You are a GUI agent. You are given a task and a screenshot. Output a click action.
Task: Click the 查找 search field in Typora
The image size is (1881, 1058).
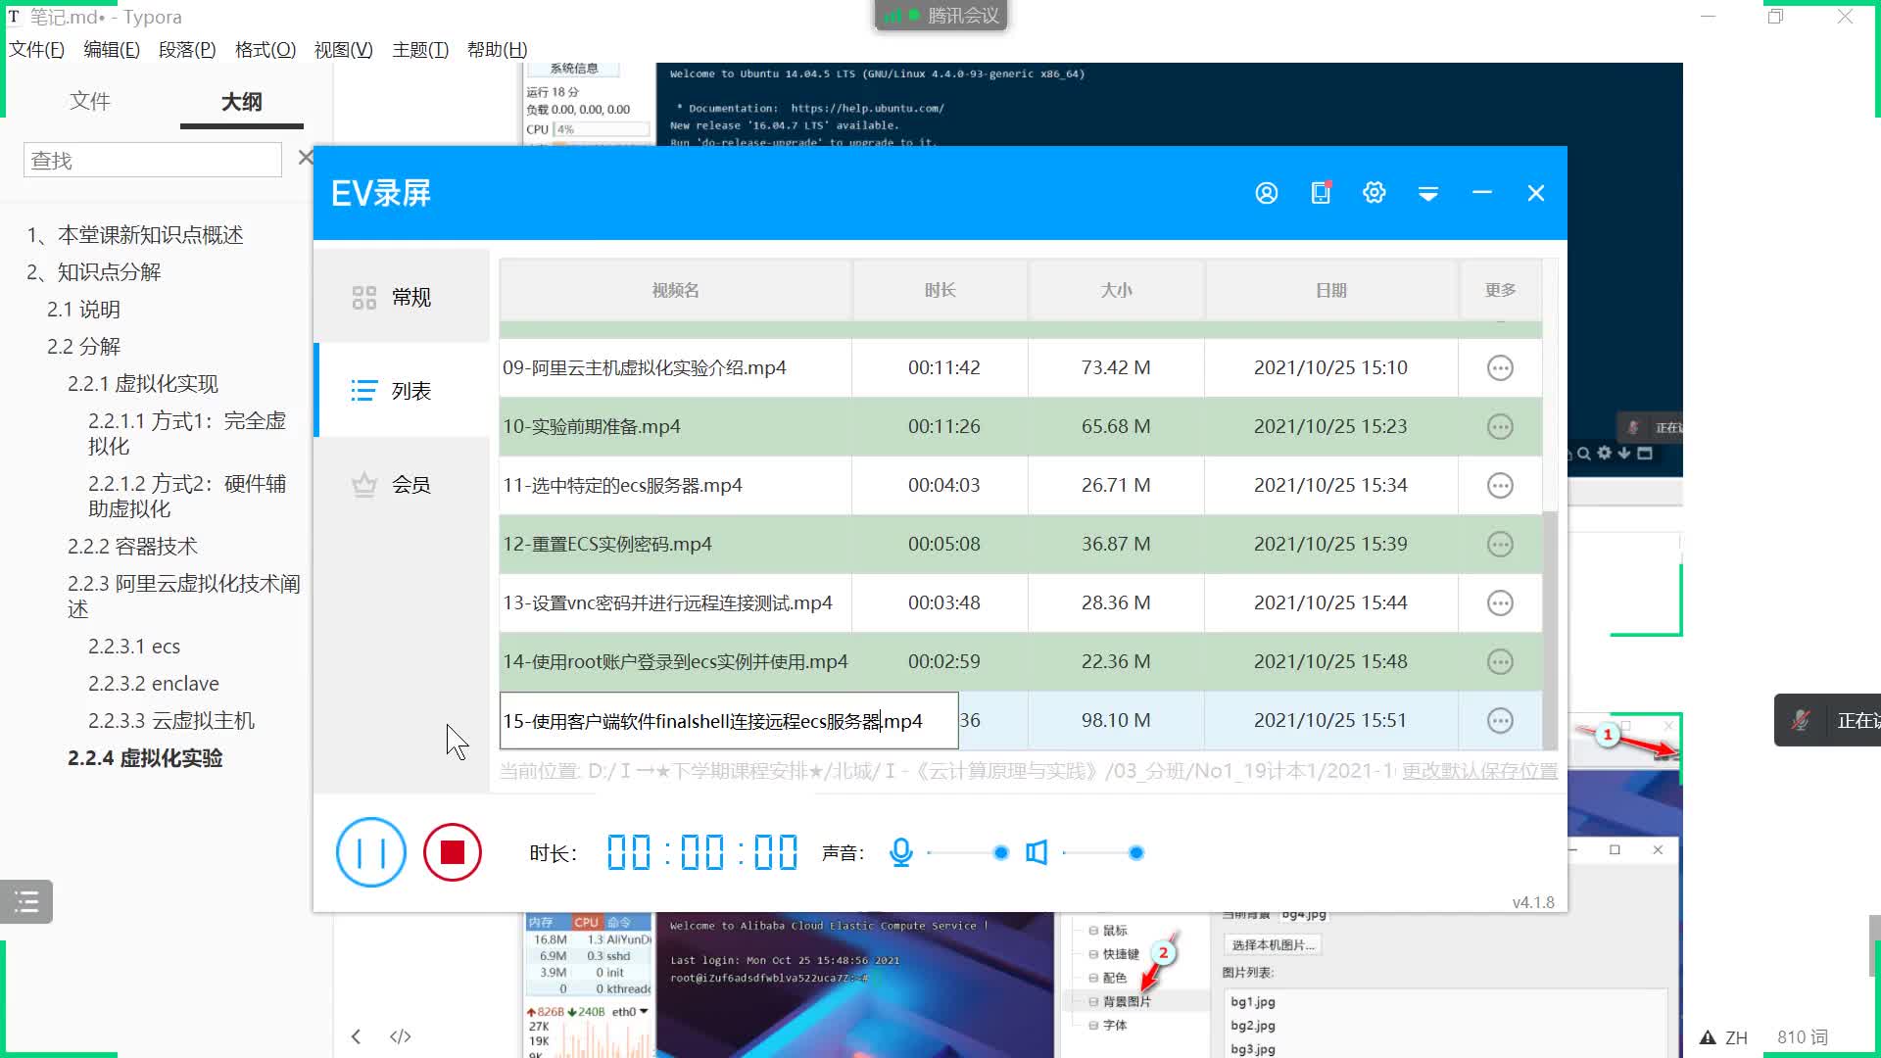[x=153, y=160]
